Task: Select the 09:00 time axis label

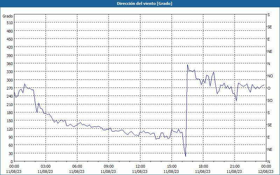Action: 108,167
